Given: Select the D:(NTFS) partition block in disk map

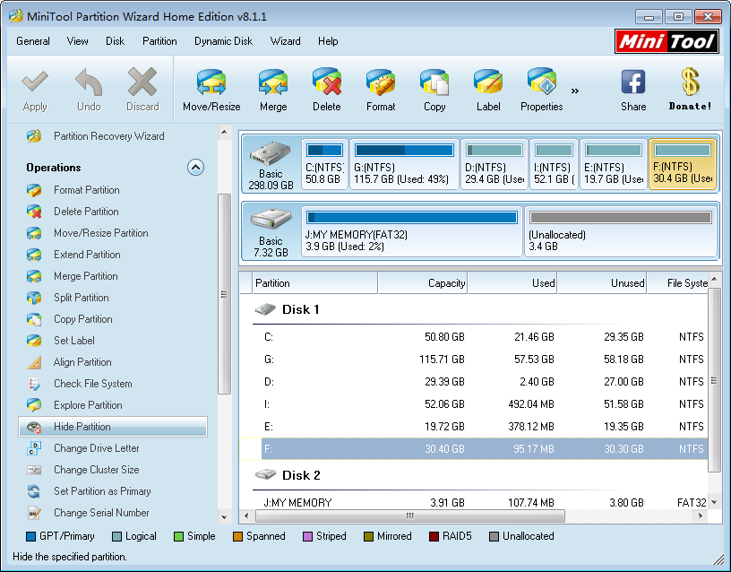Looking at the screenshot, I should 494,164.
